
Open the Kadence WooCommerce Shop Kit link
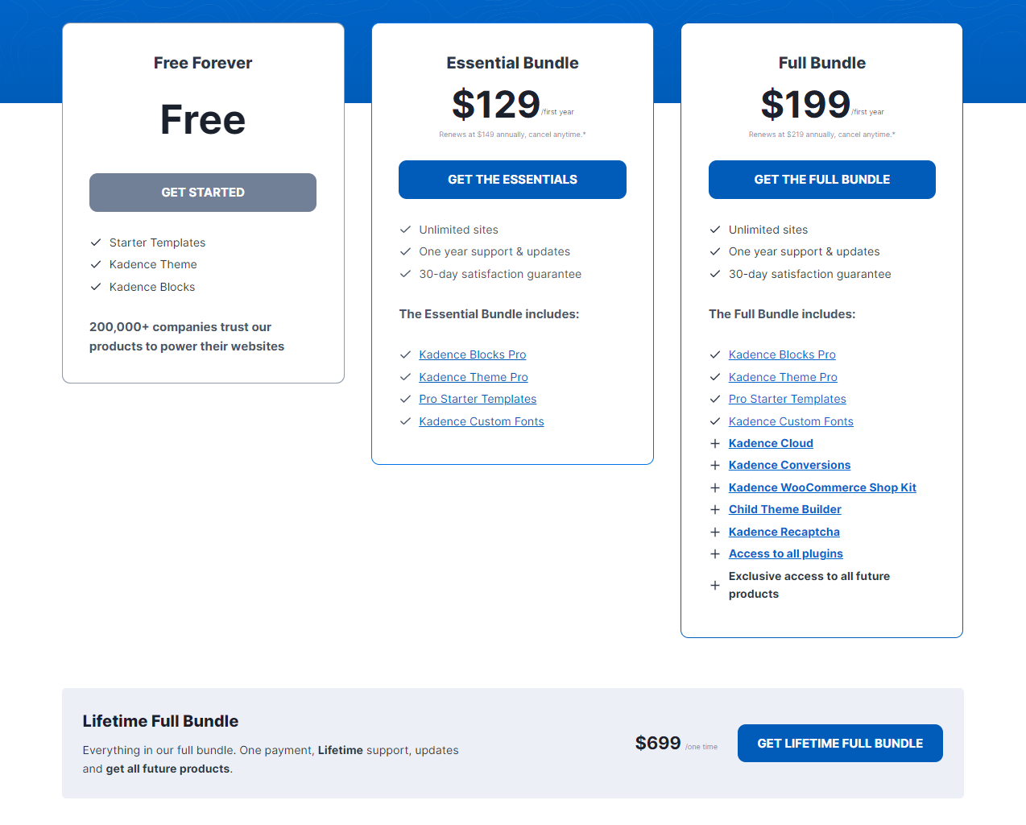(x=821, y=487)
